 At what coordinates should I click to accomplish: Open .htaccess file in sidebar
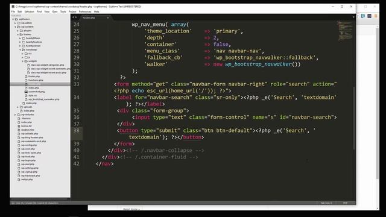point(26,118)
